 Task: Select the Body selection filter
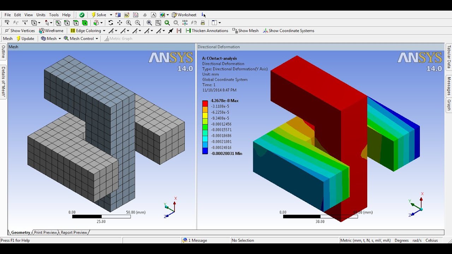tap(85, 23)
